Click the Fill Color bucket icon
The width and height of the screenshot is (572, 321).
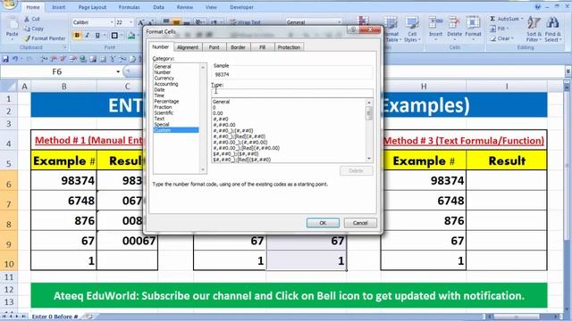click(131, 36)
